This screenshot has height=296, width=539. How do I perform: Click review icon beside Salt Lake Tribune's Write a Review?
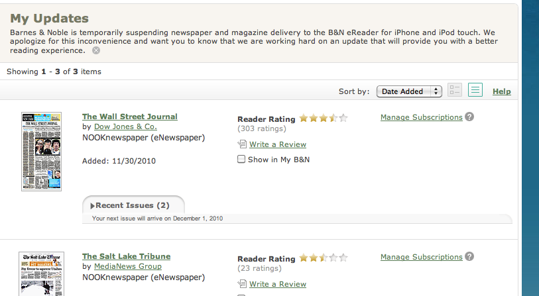242,284
